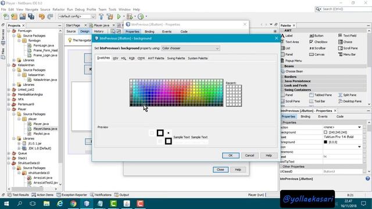Switch to the RGB color tab
The width and height of the screenshot is (372, 209).
pyautogui.click(x=132, y=58)
